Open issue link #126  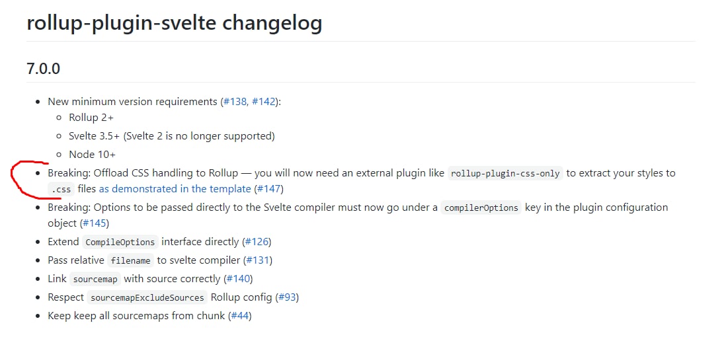pos(257,241)
